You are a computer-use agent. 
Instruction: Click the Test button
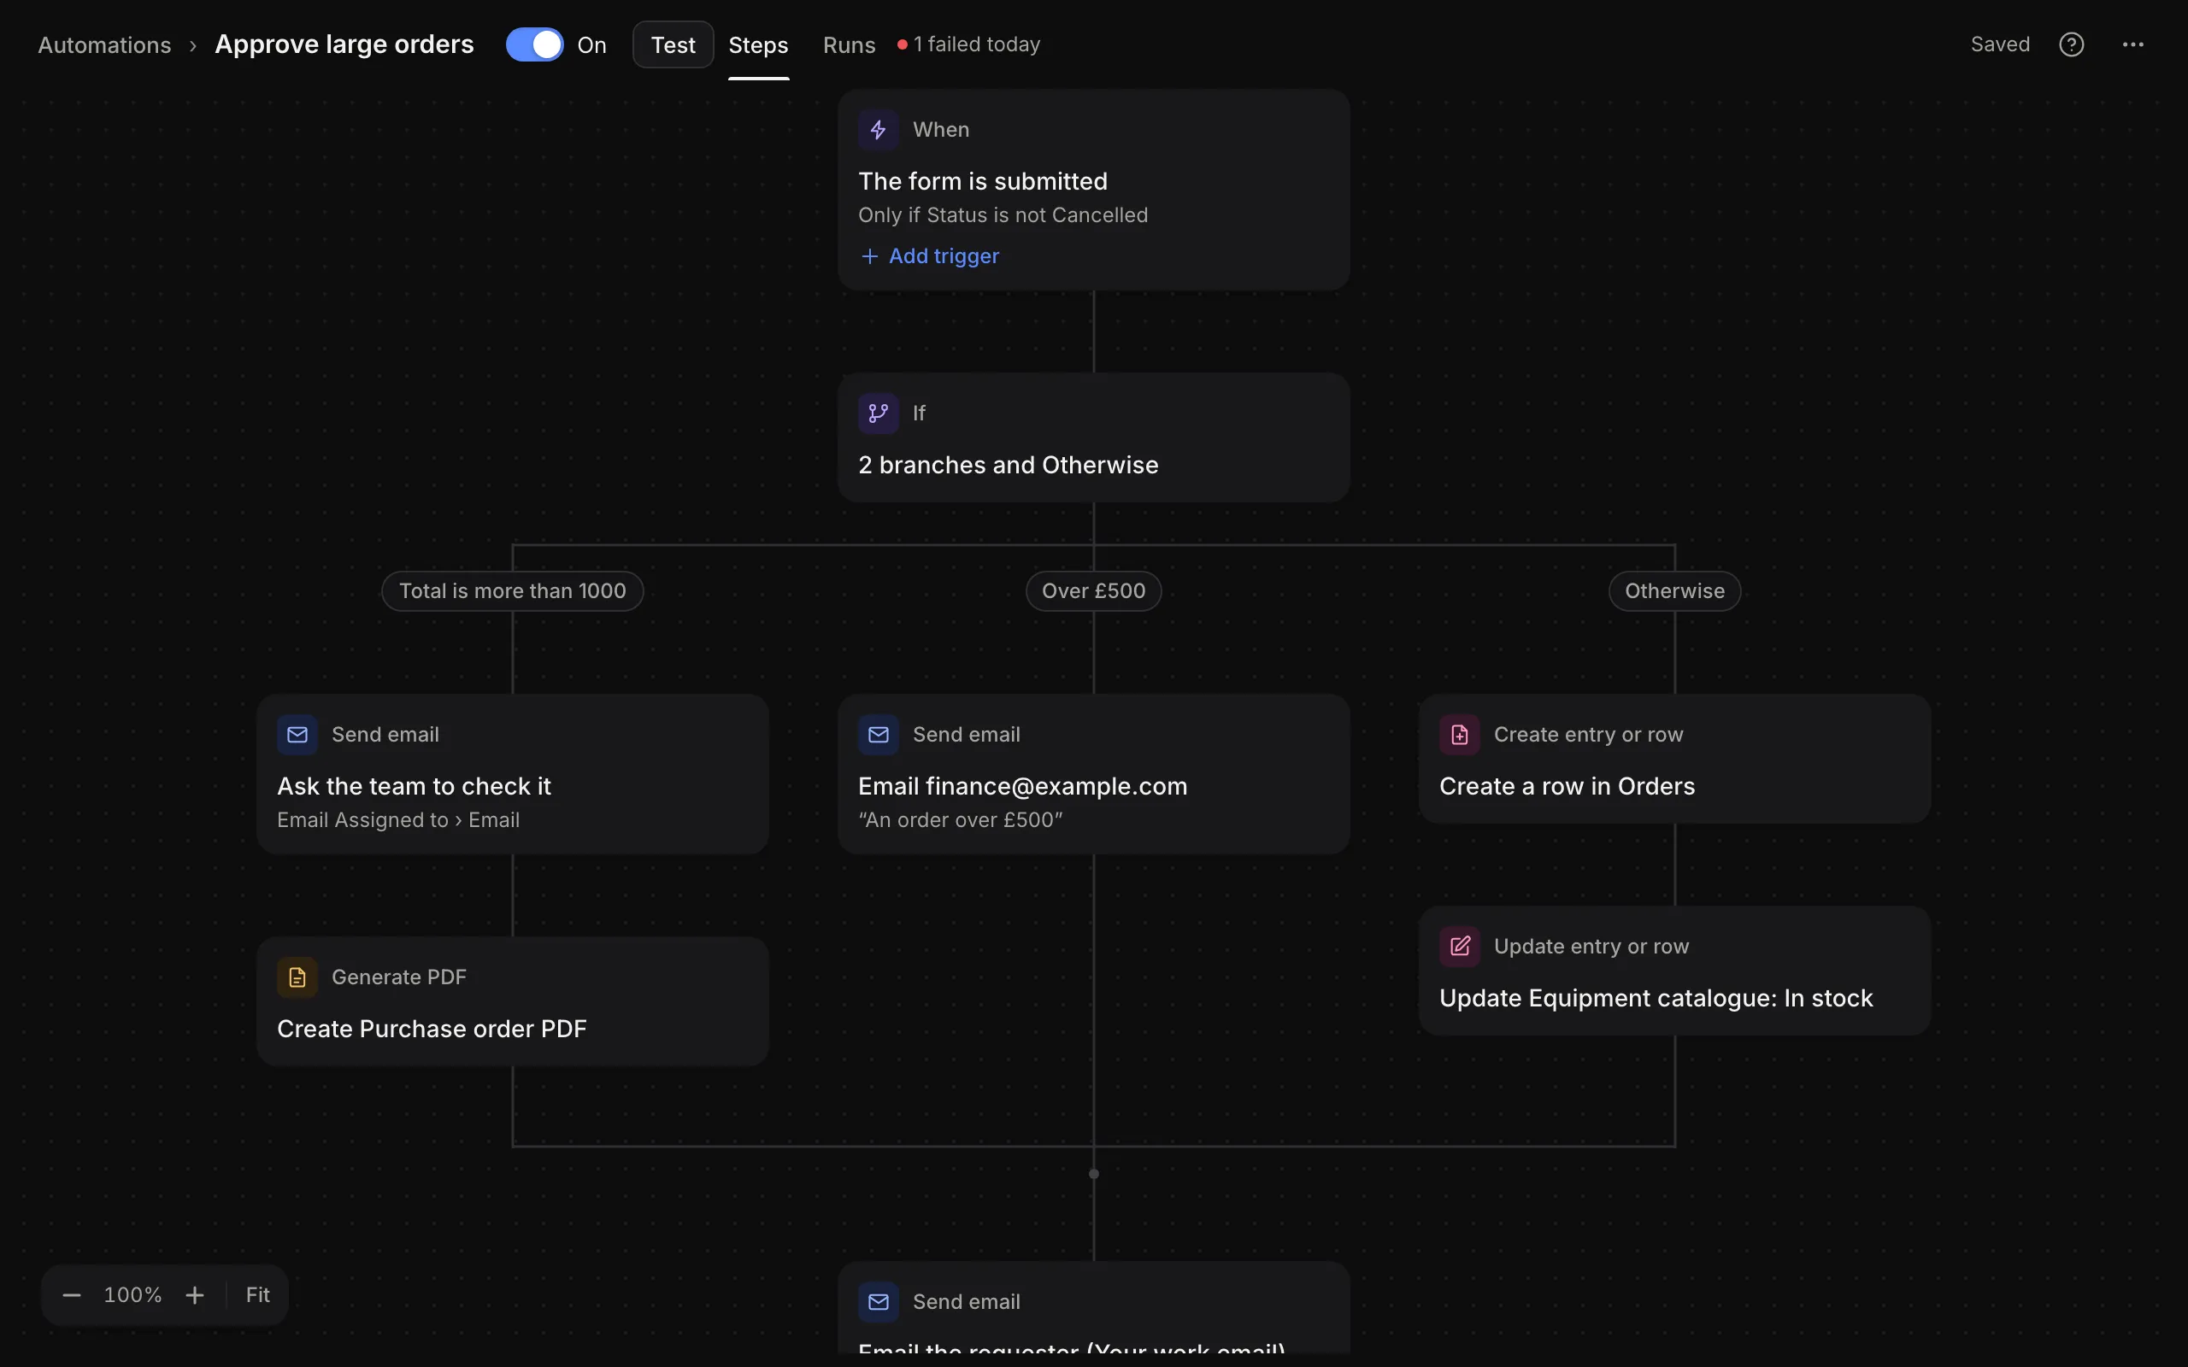point(673,44)
